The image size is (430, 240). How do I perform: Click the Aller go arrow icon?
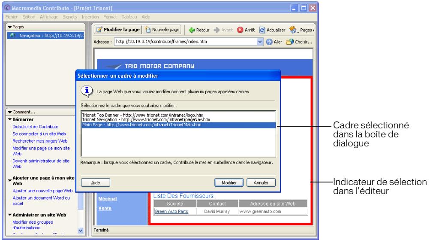pos(269,42)
